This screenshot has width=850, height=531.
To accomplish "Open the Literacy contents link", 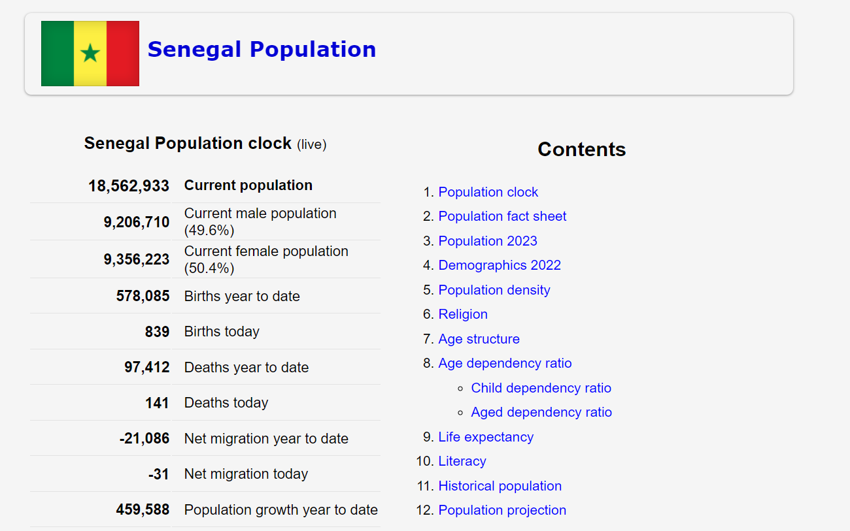I will pyautogui.click(x=462, y=461).
